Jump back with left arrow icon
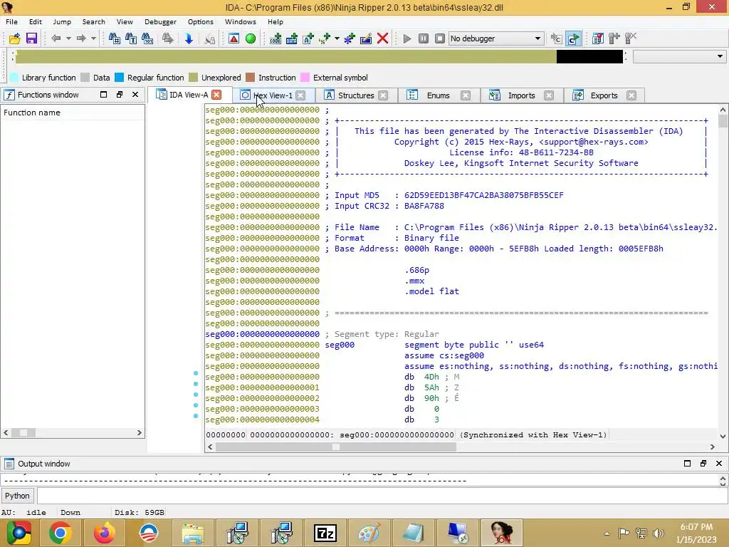 tap(56, 38)
